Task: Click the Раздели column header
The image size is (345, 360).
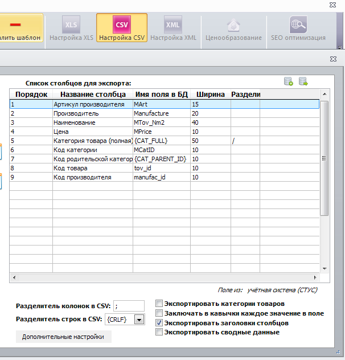Action: tap(245, 94)
